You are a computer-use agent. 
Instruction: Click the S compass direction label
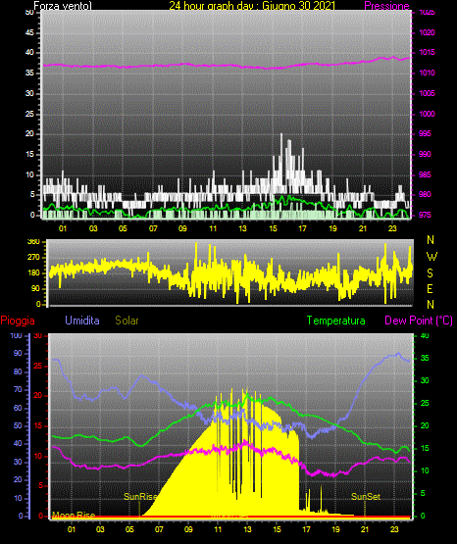(430, 273)
